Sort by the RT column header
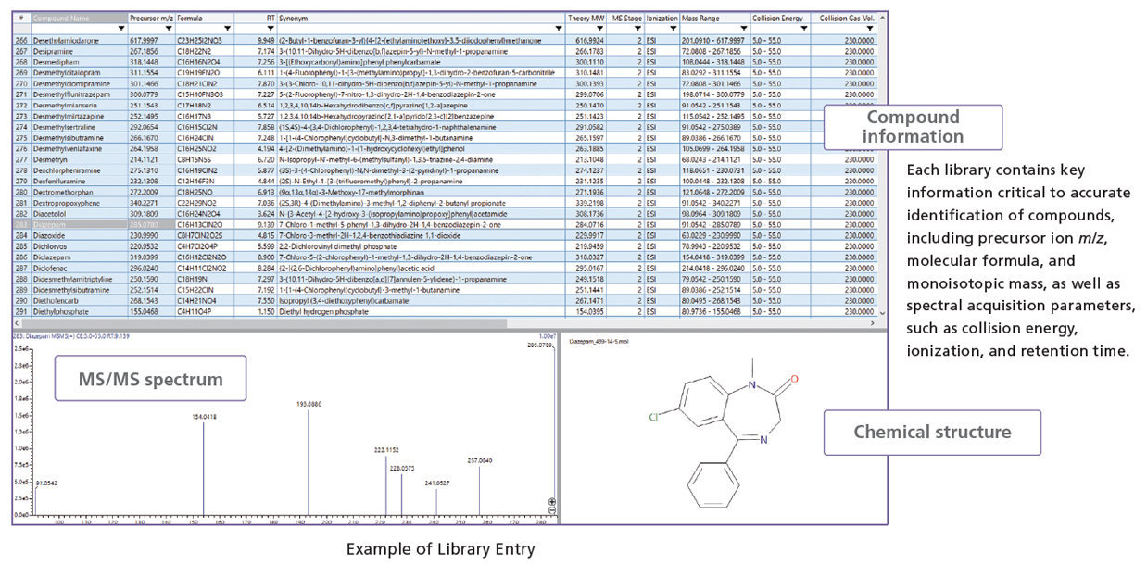This screenshot has height=565, width=1147. tap(254, 18)
